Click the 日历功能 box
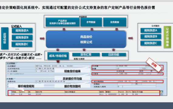This screenshot has height=109, width=173. 114,54
